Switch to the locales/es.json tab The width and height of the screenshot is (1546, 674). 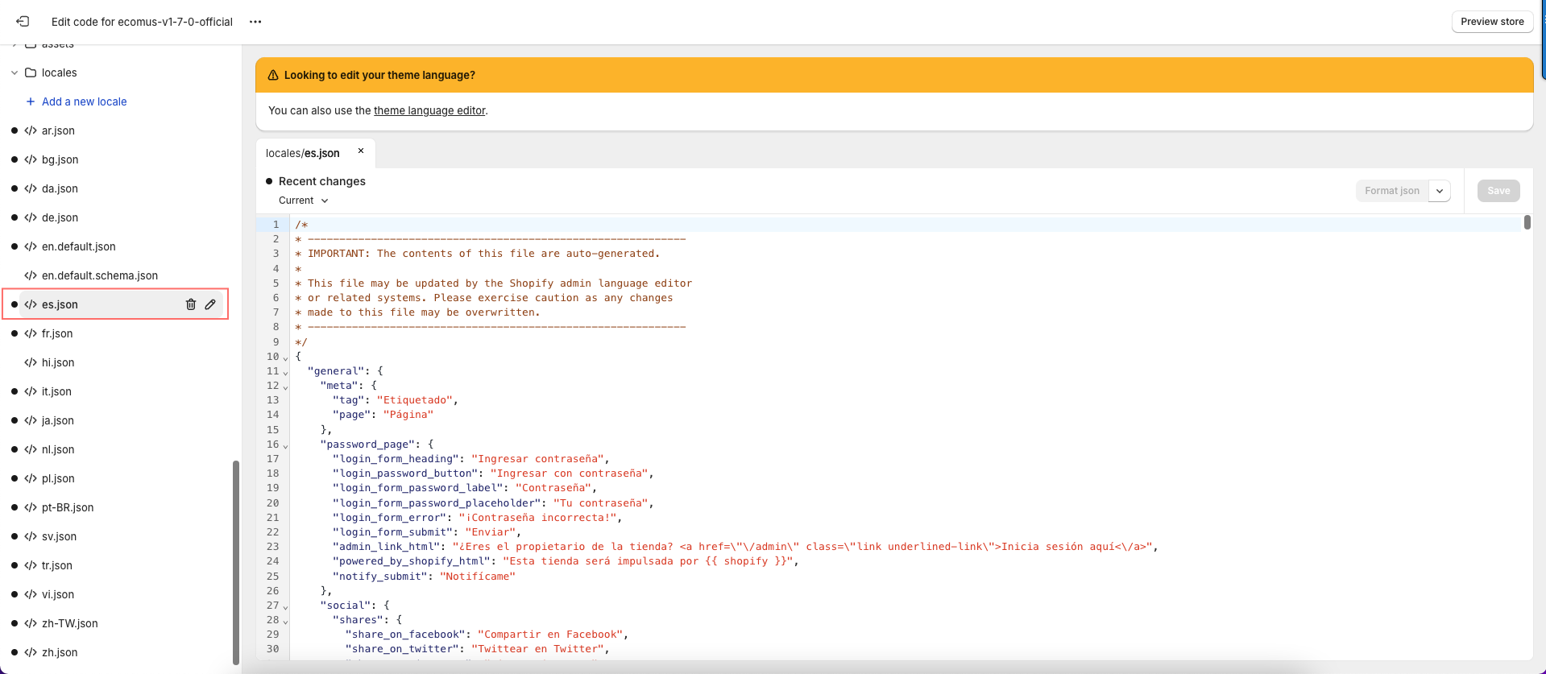click(304, 153)
